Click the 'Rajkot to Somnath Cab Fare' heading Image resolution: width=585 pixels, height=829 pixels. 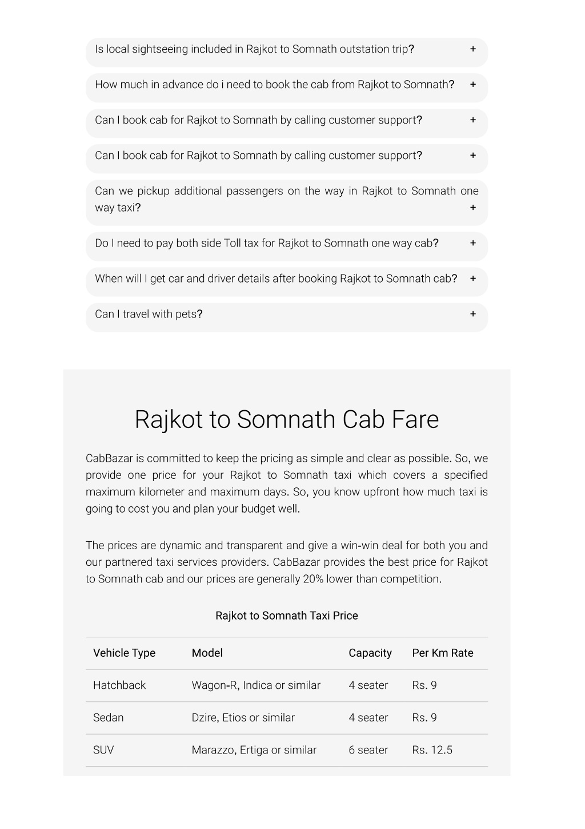point(287,419)
